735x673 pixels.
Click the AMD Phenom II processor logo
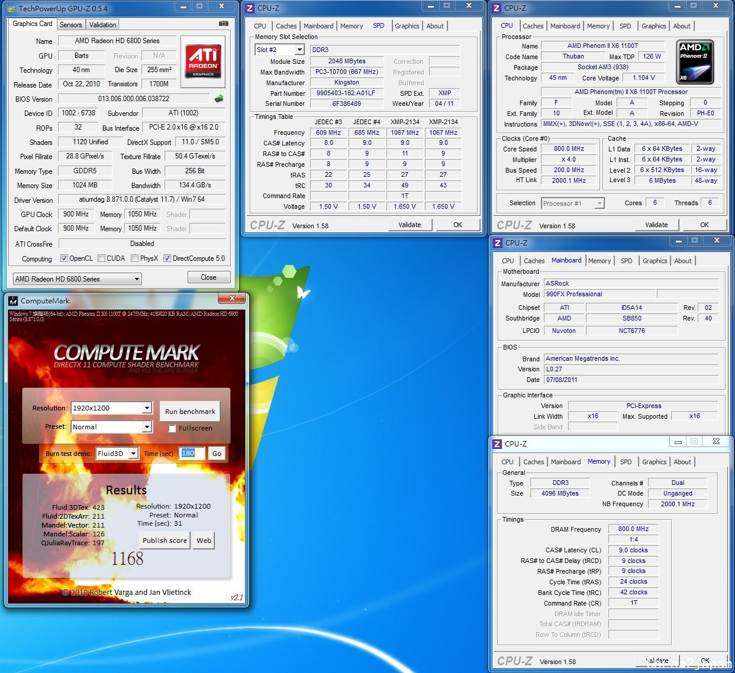point(695,62)
